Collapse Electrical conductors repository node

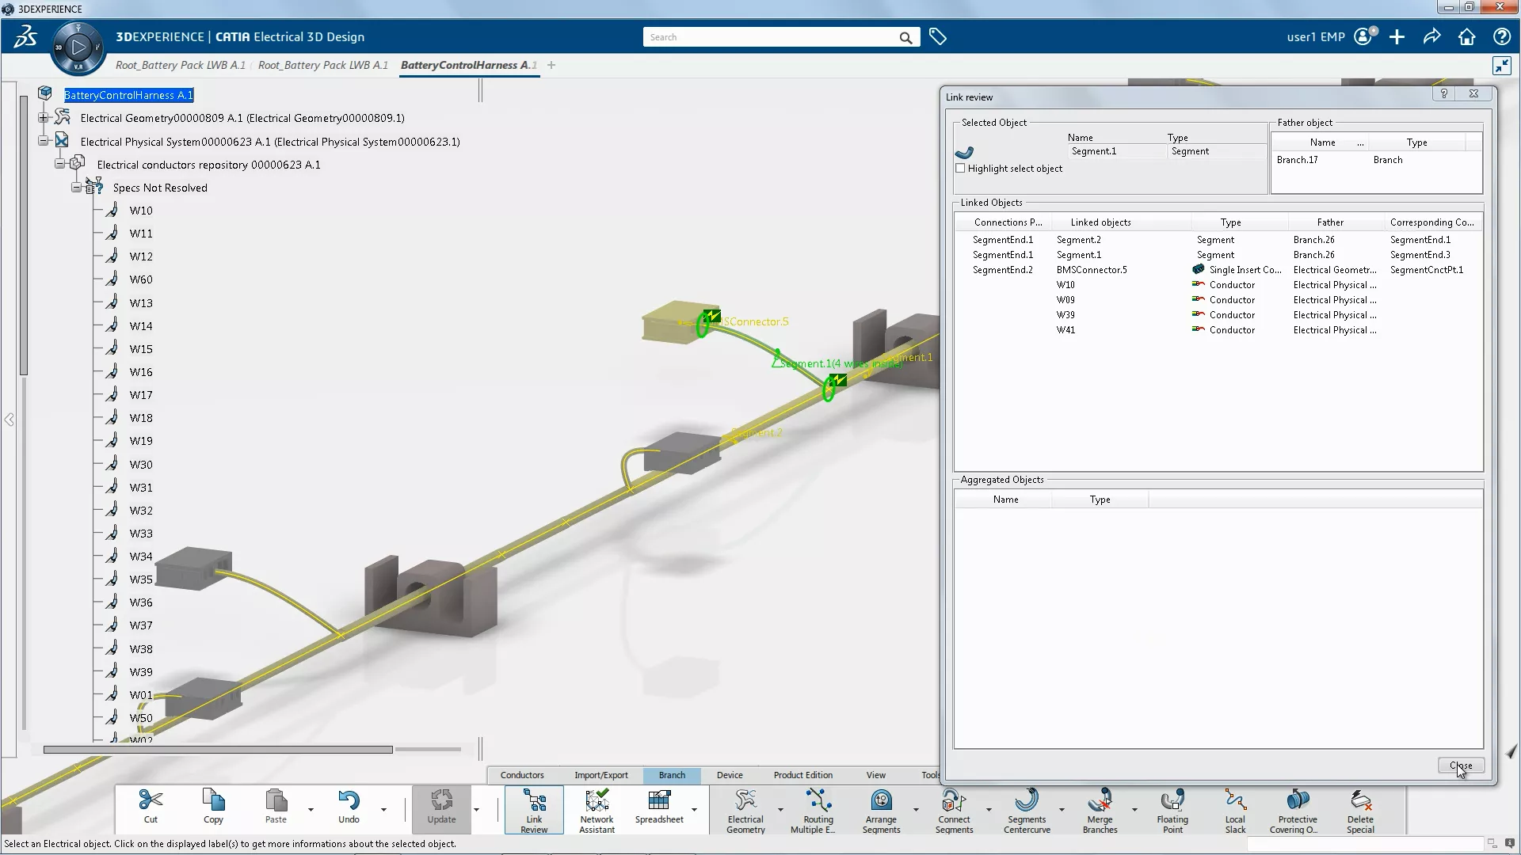(x=59, y=165)
